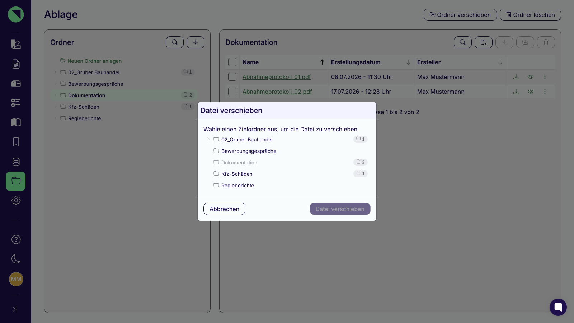This screenshot has height=323, width=574.
Task: Sort by Ersteller using its arrow
Action: pos(500,62)
